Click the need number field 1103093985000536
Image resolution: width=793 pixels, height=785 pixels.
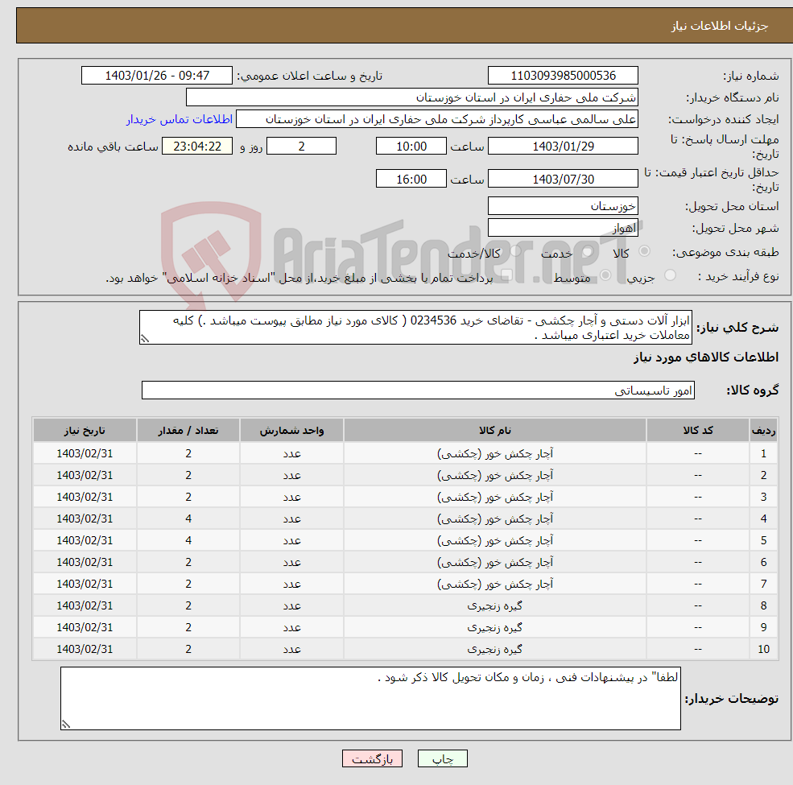coord(563,76)
